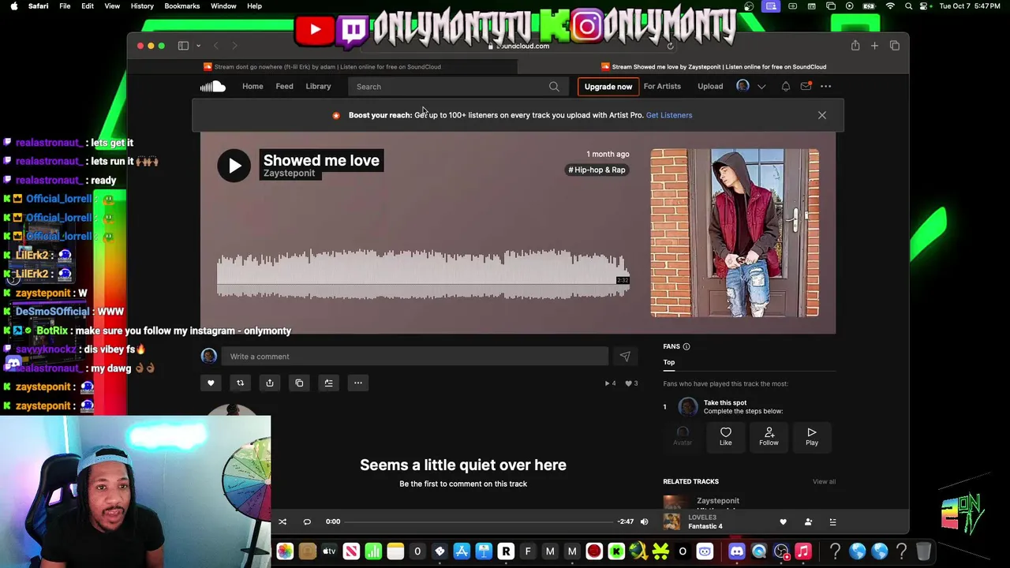Image resolution: width=1010 pixels, height=568 pixels.
Task: Click the SoundCloud logo
Action: 212,86
